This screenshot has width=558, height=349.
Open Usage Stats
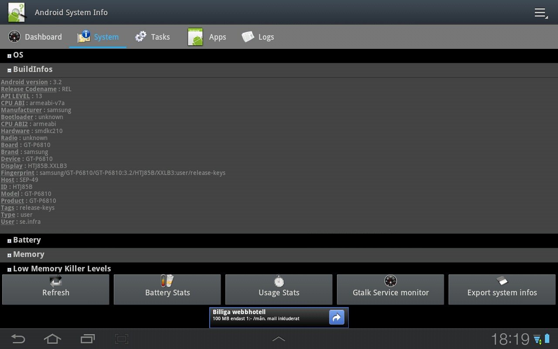pyautogui.click(x=279, y=289)
